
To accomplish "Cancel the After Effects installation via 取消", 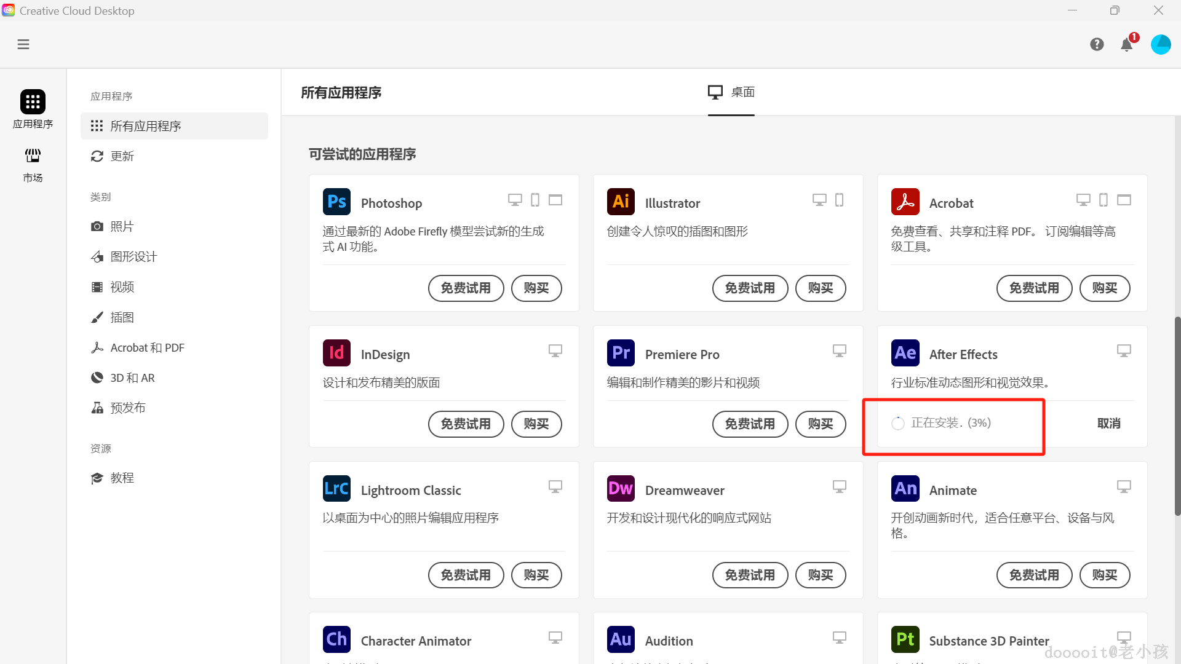I will (x=1108, y=423).
